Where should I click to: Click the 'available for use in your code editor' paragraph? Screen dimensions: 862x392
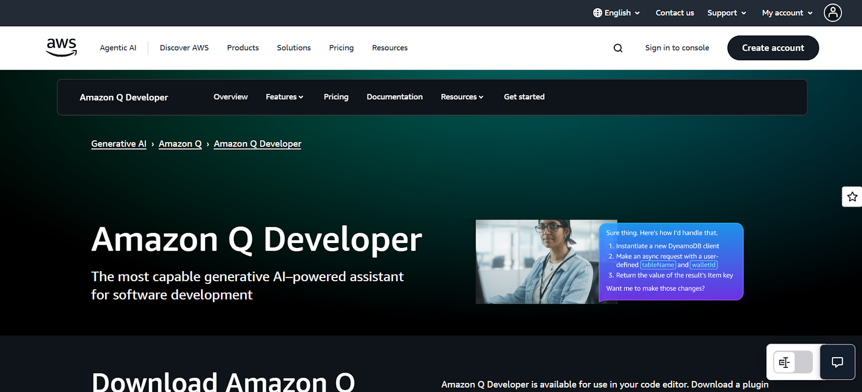tap(605, 384)
